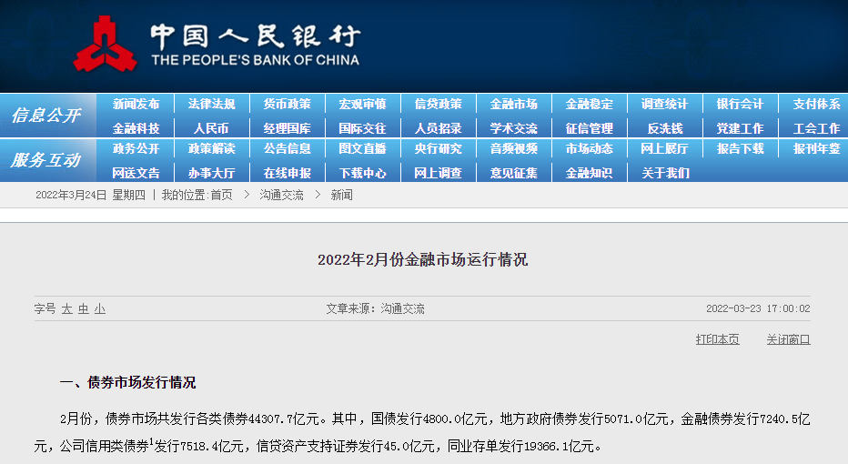The width and height of the screenshot is (848, 464).
Task: Open 银行会计 navigation item
Action: (x=740, y=104)
